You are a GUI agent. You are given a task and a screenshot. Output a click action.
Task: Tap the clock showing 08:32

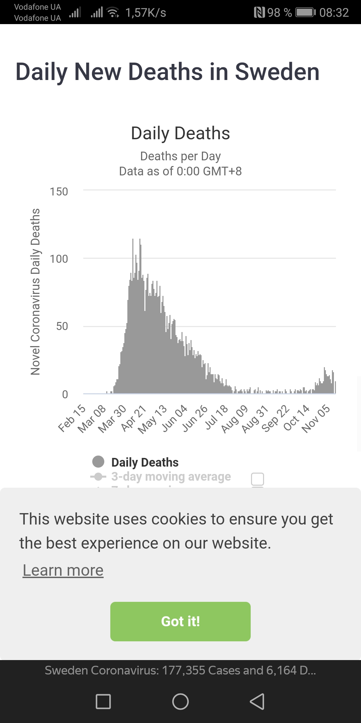pos(334,13)
